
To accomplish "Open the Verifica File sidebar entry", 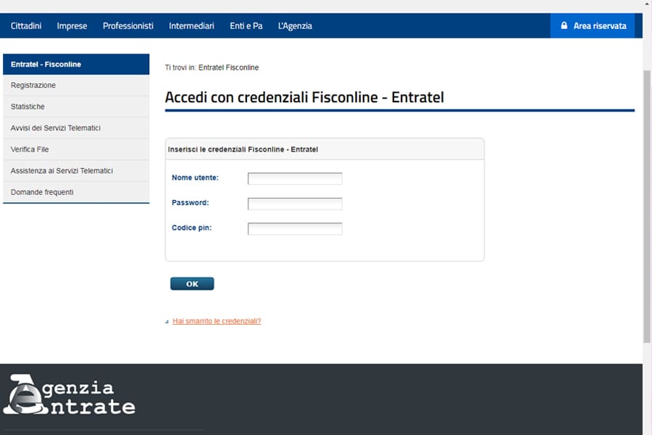I will [76, 149].
